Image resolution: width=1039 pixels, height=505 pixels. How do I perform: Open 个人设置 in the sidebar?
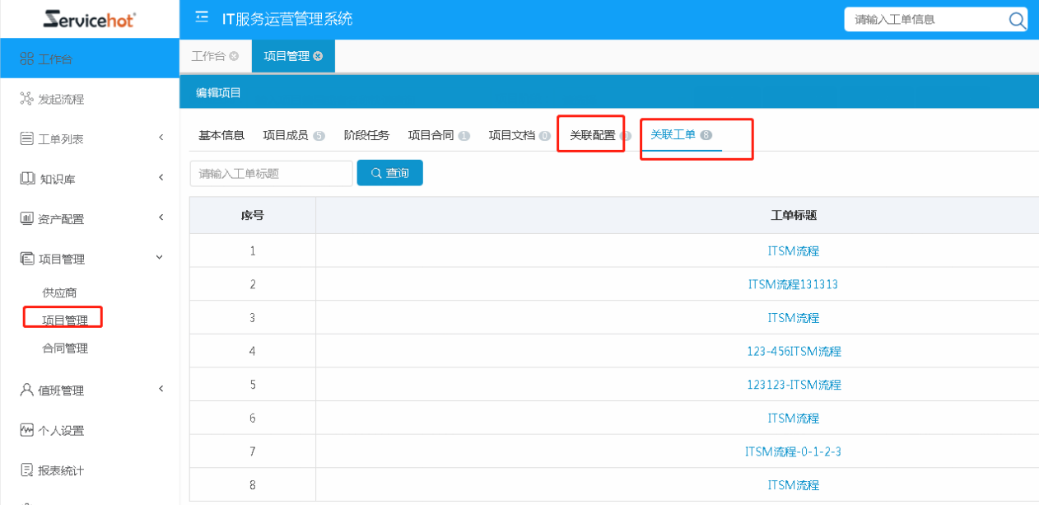click(61, 431)
